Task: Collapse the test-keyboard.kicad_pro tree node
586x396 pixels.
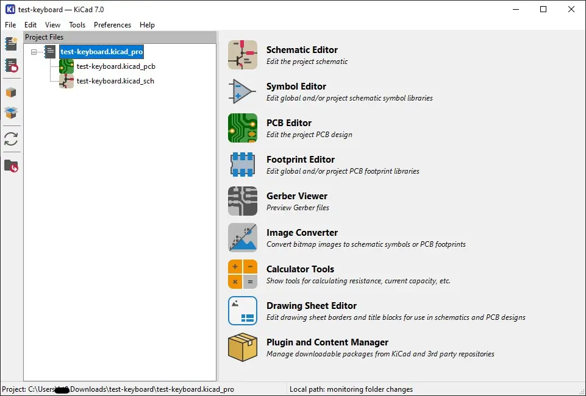Action: tap(34, 52)
